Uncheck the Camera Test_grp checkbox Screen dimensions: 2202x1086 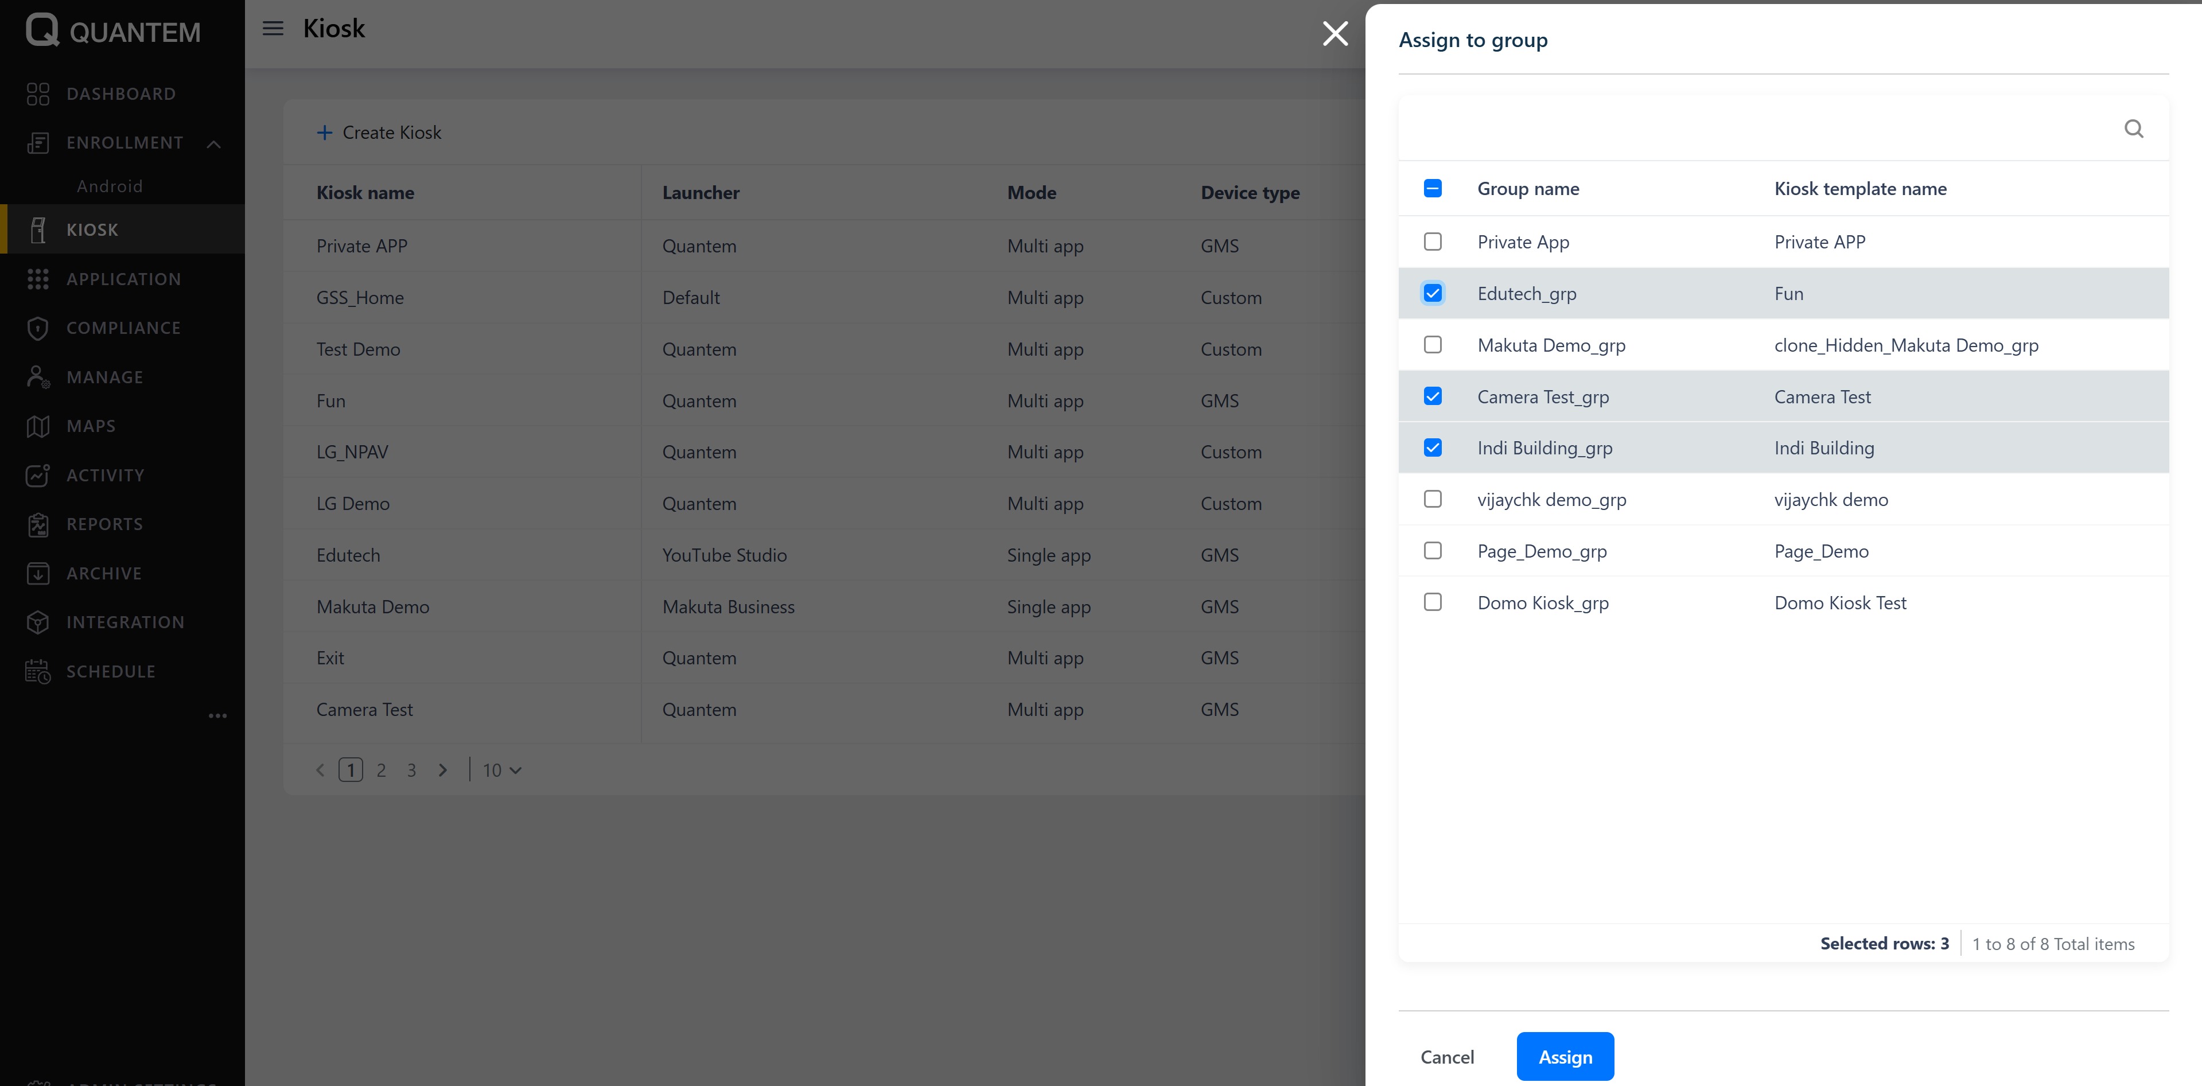pyautogui.click(x=1433, y=396)
